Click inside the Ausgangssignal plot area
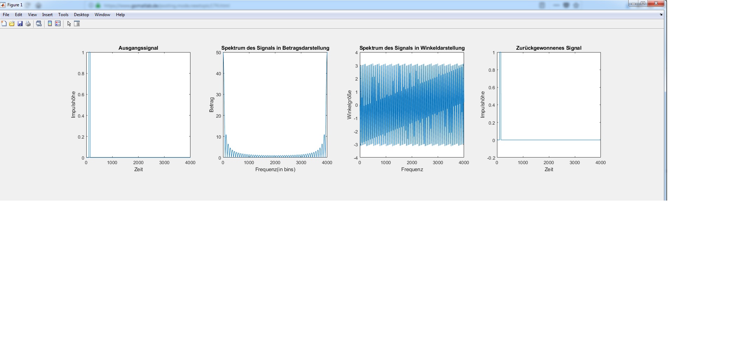 [139, 105]
